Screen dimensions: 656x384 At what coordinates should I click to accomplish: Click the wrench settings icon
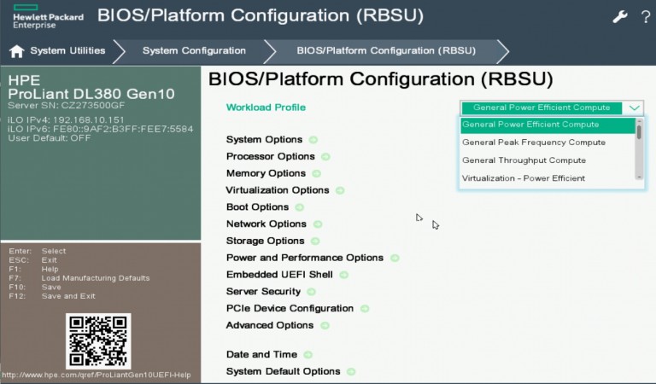(620, 17)
